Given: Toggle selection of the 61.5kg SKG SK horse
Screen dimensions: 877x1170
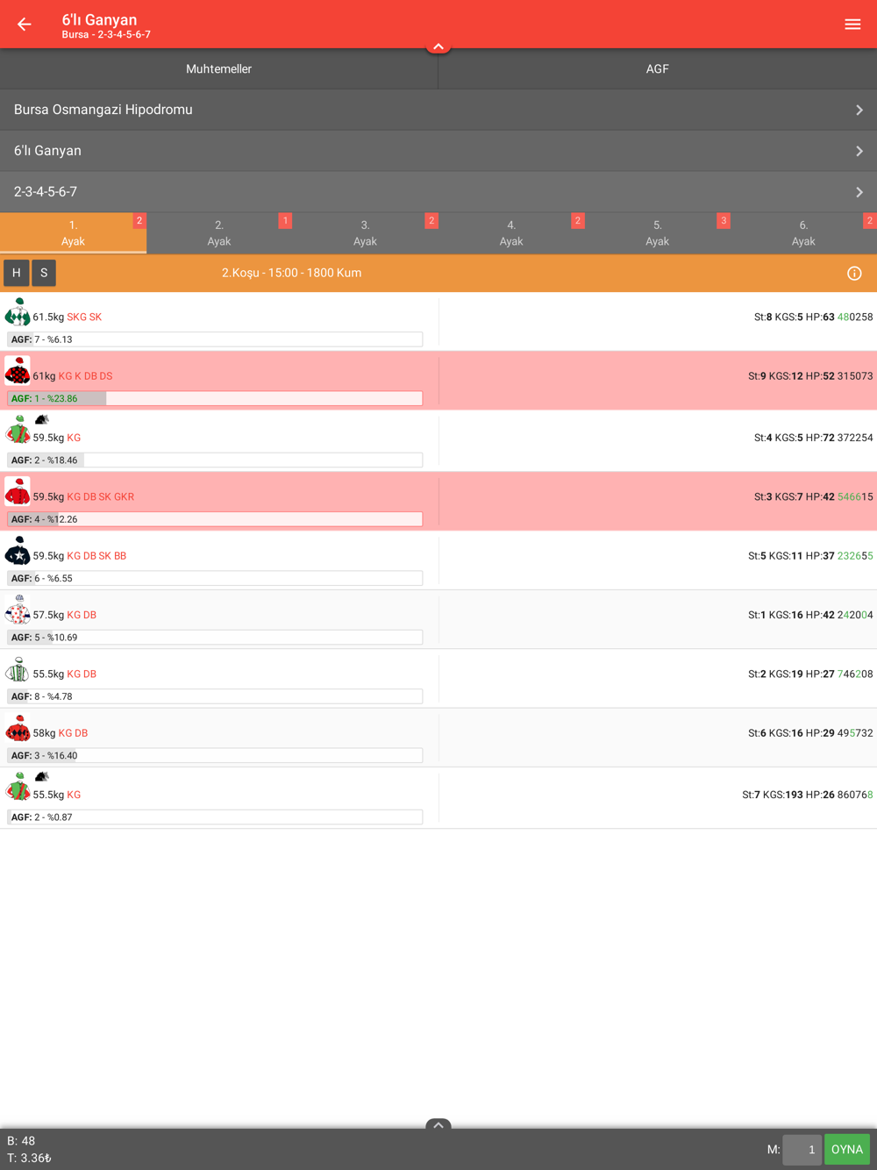Looking at the screenshot, I should [438, 322].
